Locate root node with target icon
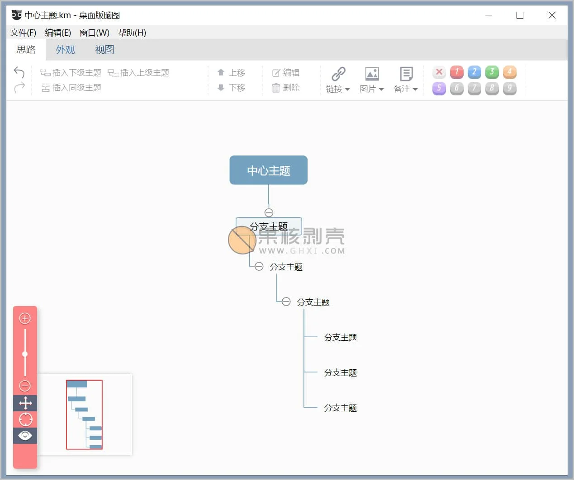The height and width of the screenshot is (480, 574). [x=25, y=419]
